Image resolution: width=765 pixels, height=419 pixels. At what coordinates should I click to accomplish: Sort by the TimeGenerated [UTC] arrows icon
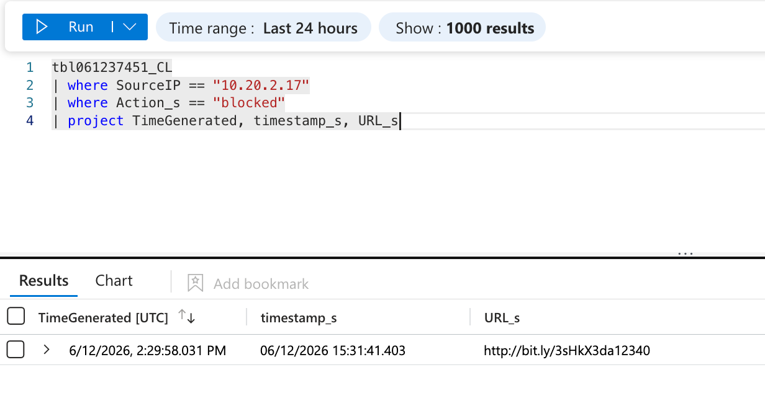[x=187, y=316]
